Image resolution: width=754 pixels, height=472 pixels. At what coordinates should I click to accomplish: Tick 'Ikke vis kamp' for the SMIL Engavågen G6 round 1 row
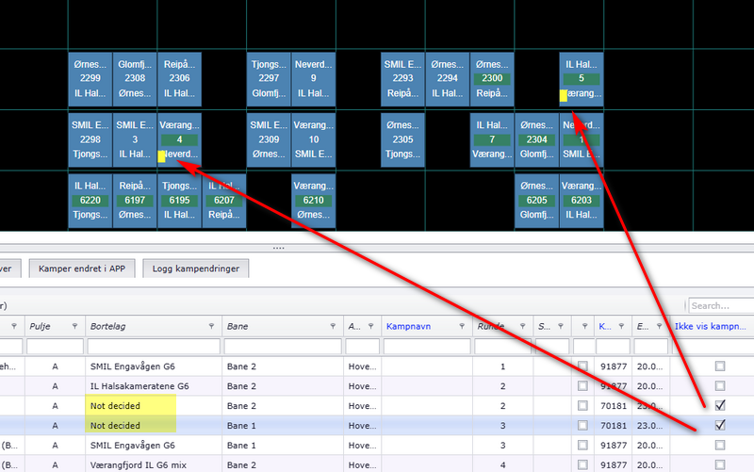[720, 366]
